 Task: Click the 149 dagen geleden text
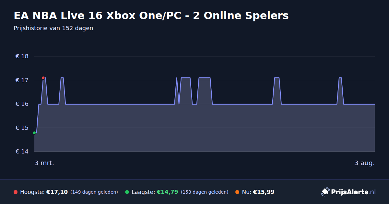click(x=94, y=192)
